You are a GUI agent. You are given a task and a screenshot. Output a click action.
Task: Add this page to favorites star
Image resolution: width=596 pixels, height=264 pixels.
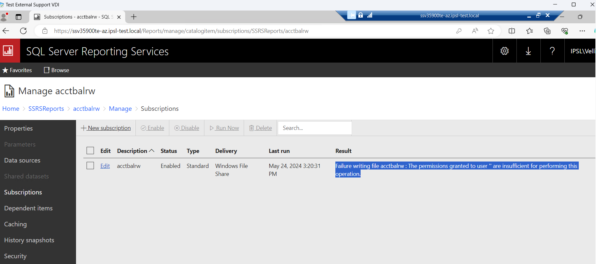coord(491,31)
